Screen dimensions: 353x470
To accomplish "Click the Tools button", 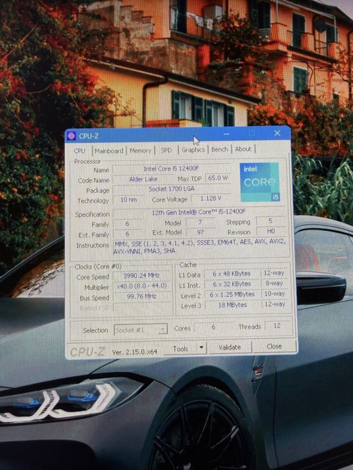I will (180, 348).
